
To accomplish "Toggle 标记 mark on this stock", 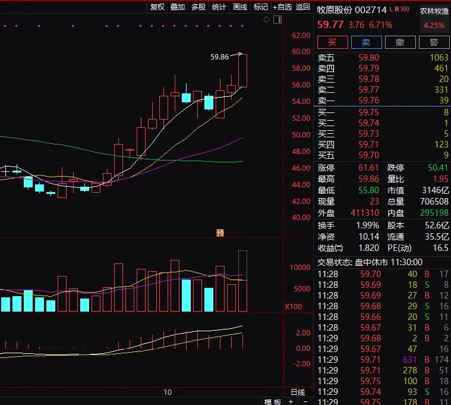I will 261,7.
